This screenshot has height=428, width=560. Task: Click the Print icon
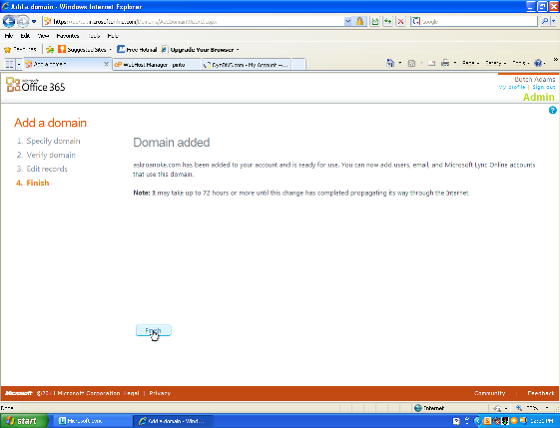tap(445, 63)
